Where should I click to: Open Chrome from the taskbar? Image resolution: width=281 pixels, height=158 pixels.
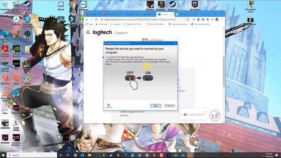coord(75,155)
